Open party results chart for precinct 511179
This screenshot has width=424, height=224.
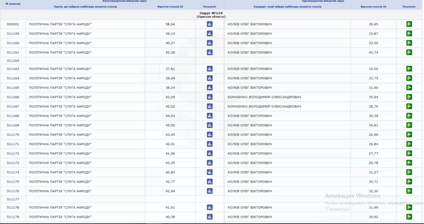coord(210,217)
